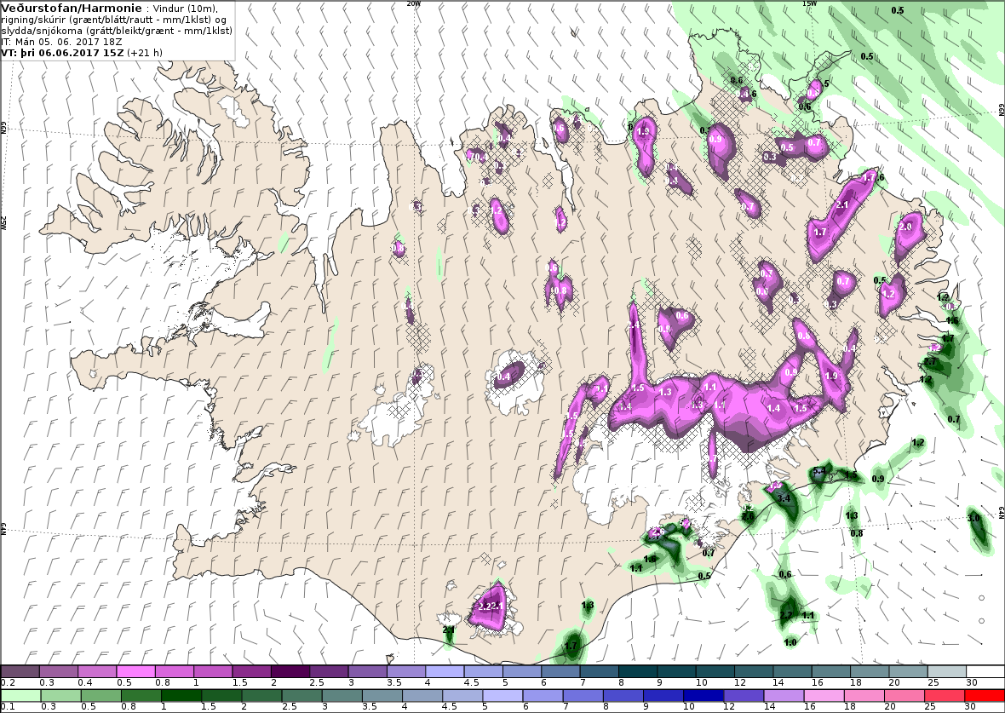Click the initial time 'Mán 05. 06. 2017 18Z'

click(58, 42)
